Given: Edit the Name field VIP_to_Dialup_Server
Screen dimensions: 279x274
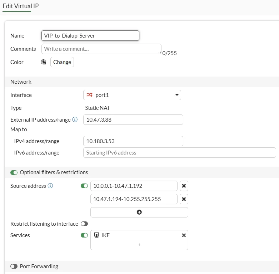Looking at the screenshot, I should click(90, 36).
